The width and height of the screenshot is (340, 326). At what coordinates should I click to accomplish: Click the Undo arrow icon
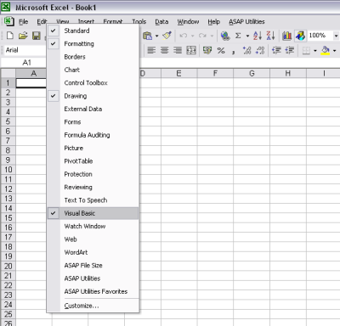coord(184,36)
